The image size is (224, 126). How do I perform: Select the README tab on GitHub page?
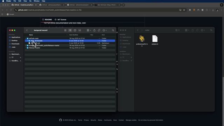[47, 20]
